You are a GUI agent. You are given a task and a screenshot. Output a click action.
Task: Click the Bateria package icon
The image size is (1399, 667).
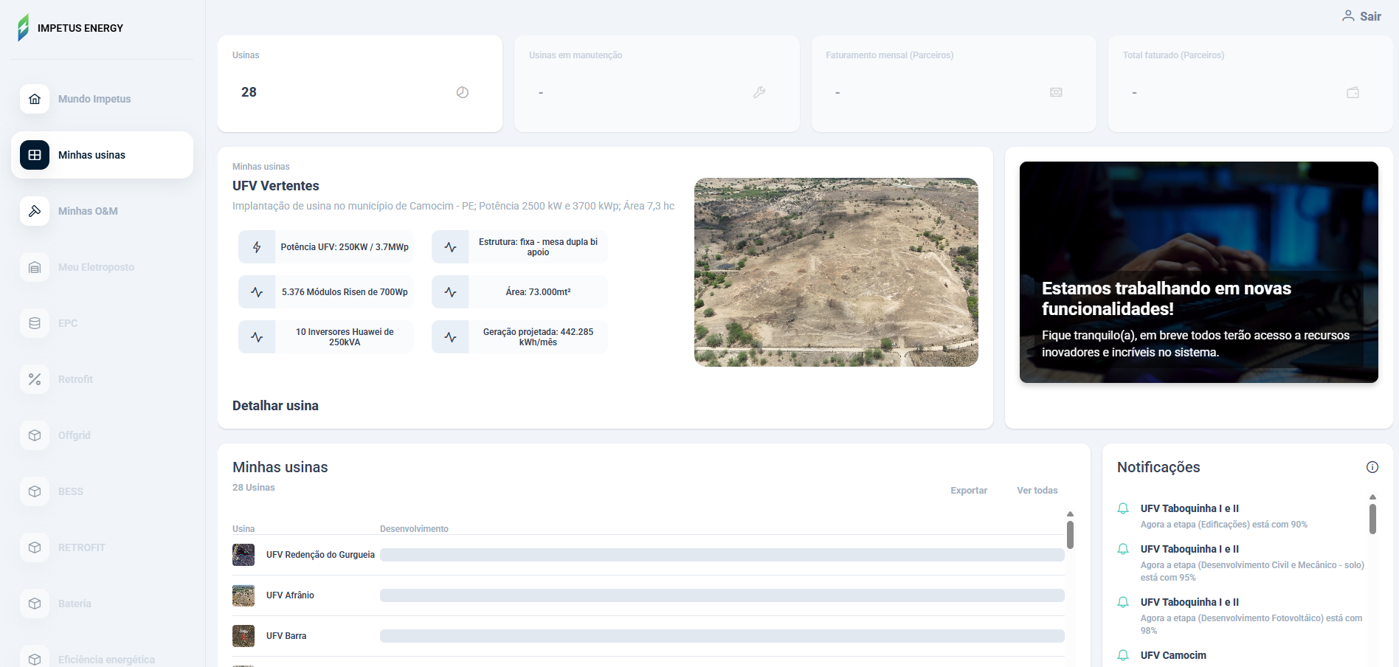34,604
